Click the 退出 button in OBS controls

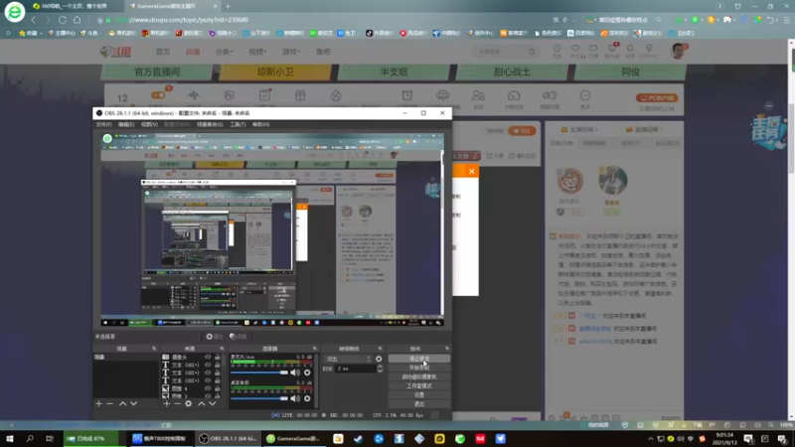pos(418,404)
